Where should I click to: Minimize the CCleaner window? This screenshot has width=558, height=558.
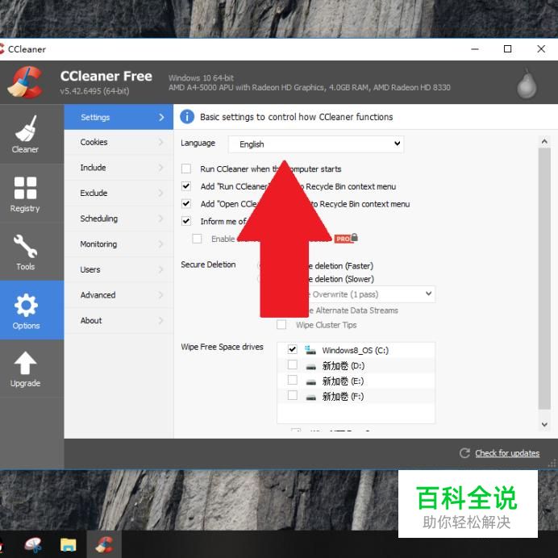[x=475, y=48]
